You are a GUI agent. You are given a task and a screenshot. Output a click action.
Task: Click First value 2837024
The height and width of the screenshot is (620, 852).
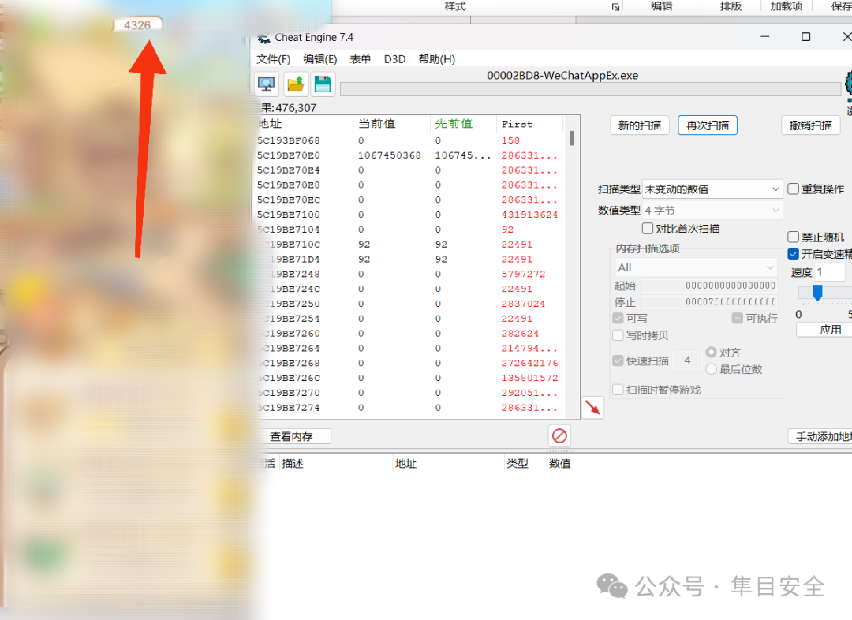pos(523,304)
